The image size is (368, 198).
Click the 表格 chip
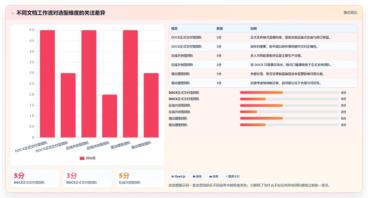coord(197,176)
